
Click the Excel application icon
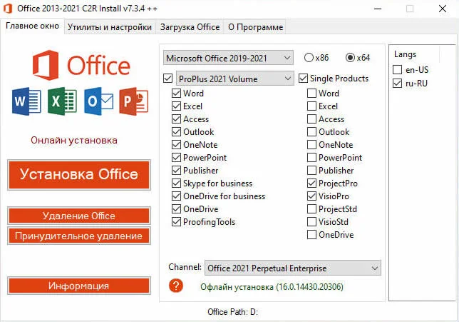[62, 101]
